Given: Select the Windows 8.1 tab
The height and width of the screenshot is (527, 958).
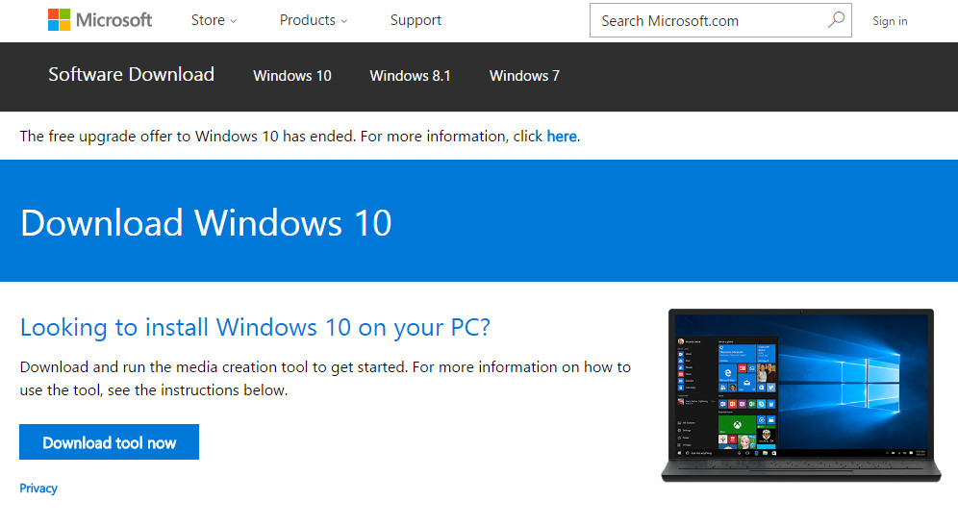Looking at the screenshot, I should click(410, 76).
